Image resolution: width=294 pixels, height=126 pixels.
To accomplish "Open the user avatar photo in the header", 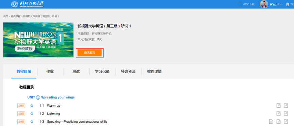I will coord(264,4).
